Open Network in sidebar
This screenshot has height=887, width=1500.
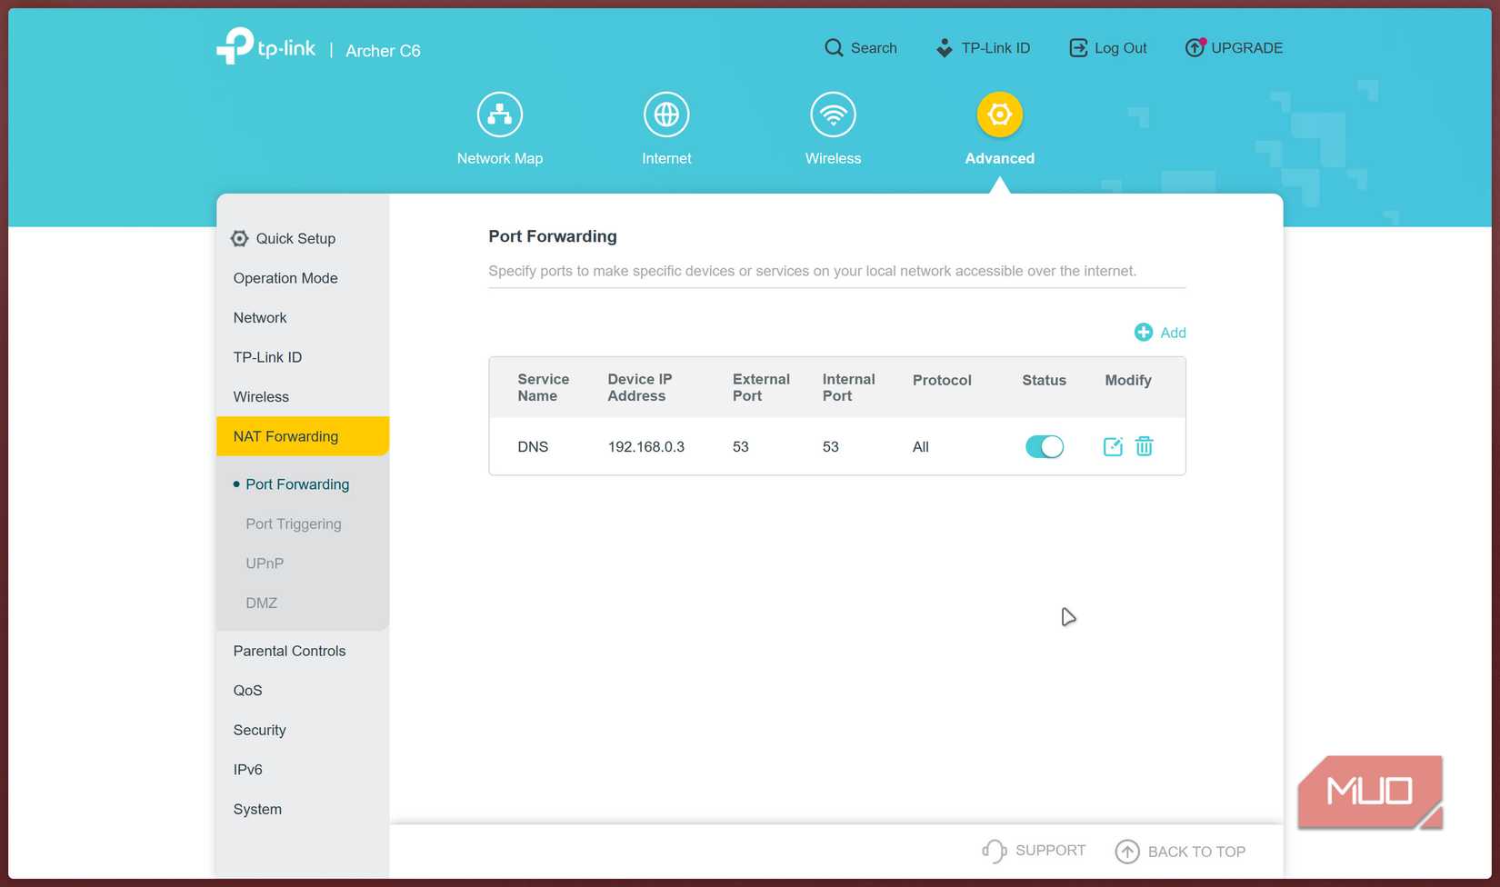point(260,318)
